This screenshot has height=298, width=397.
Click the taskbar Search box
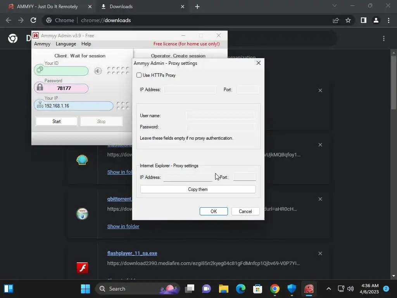[138, 289]
